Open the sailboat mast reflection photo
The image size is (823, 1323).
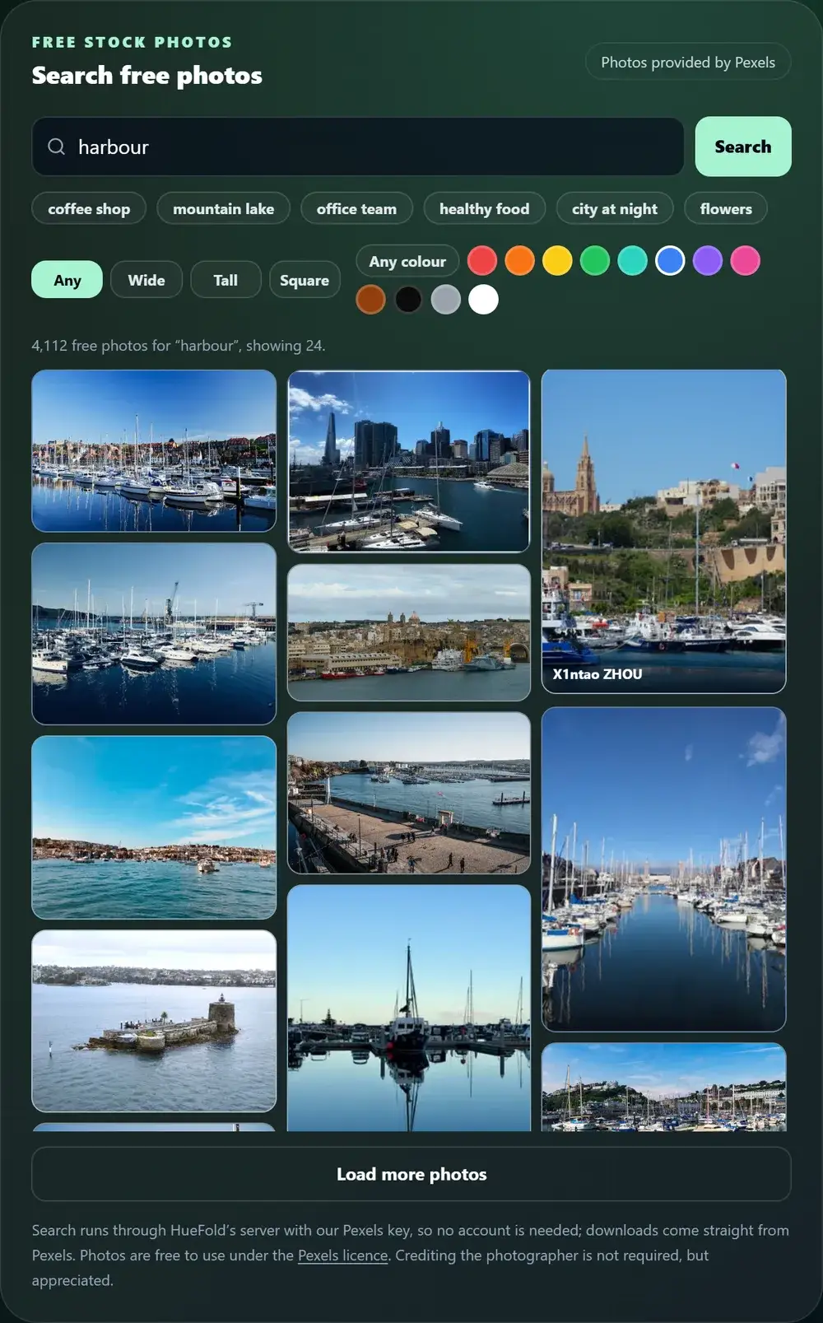pyautogui.click(x=409, y=1009)
